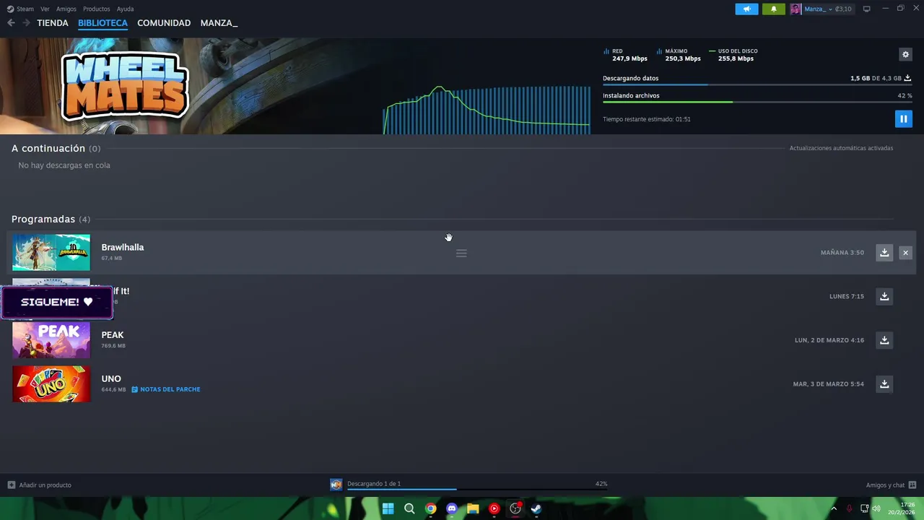Open the Ver menu

click(x=45, y=9)
